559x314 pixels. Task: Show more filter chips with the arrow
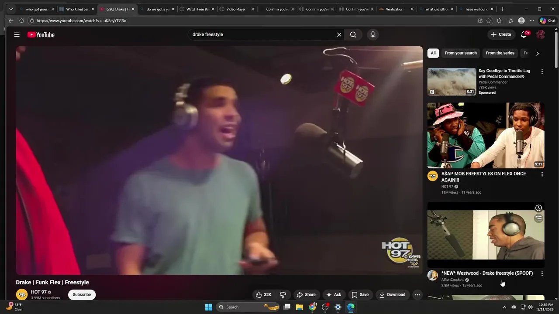pos(538,54)
